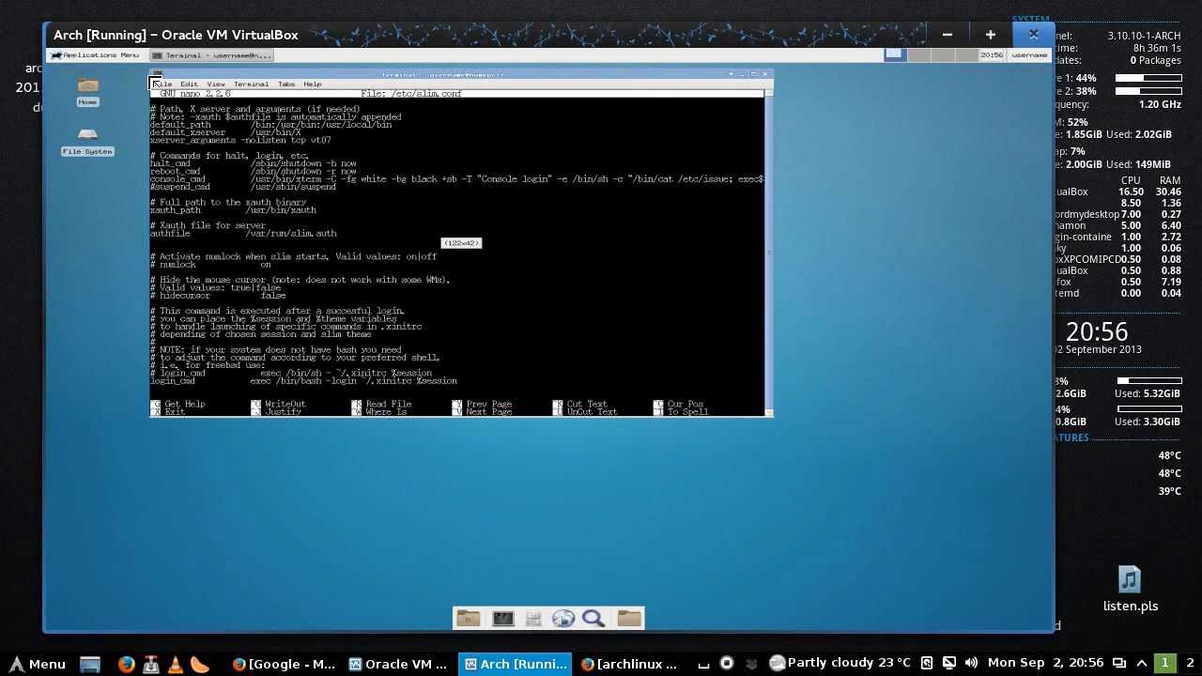The height and width of the screenshot is (676, 1202).
Task: Click the Cur Pos nano shortcut
Action: point(679,405)
